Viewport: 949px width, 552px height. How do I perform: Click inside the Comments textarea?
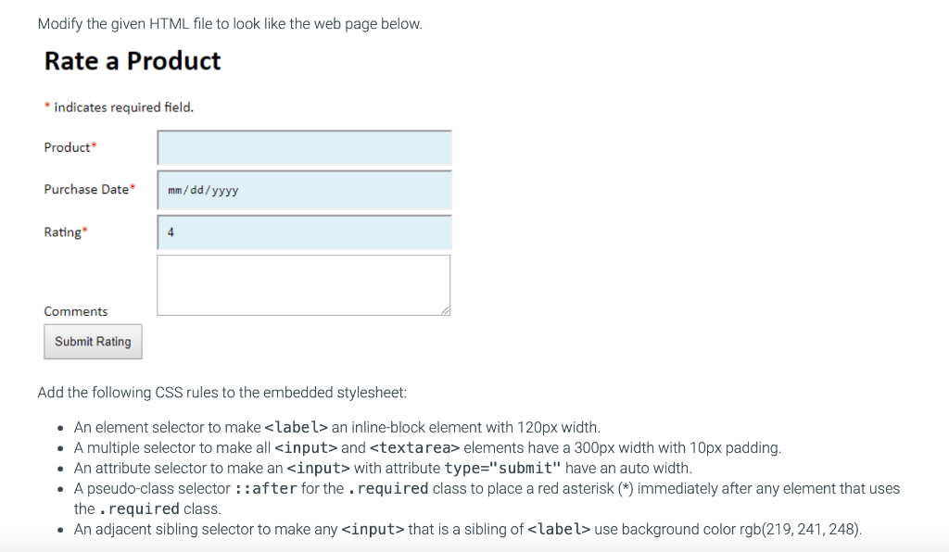303,284
